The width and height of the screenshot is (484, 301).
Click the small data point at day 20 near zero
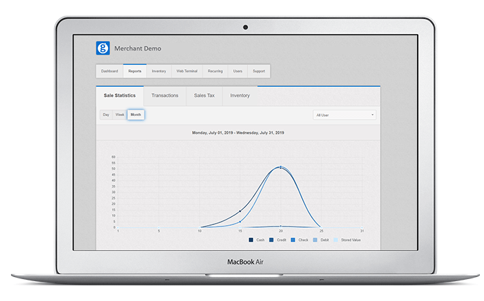point(280,226)
